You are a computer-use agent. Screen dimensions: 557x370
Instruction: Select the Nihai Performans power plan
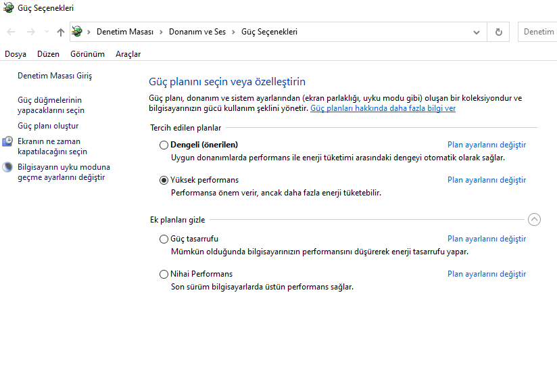164,274
